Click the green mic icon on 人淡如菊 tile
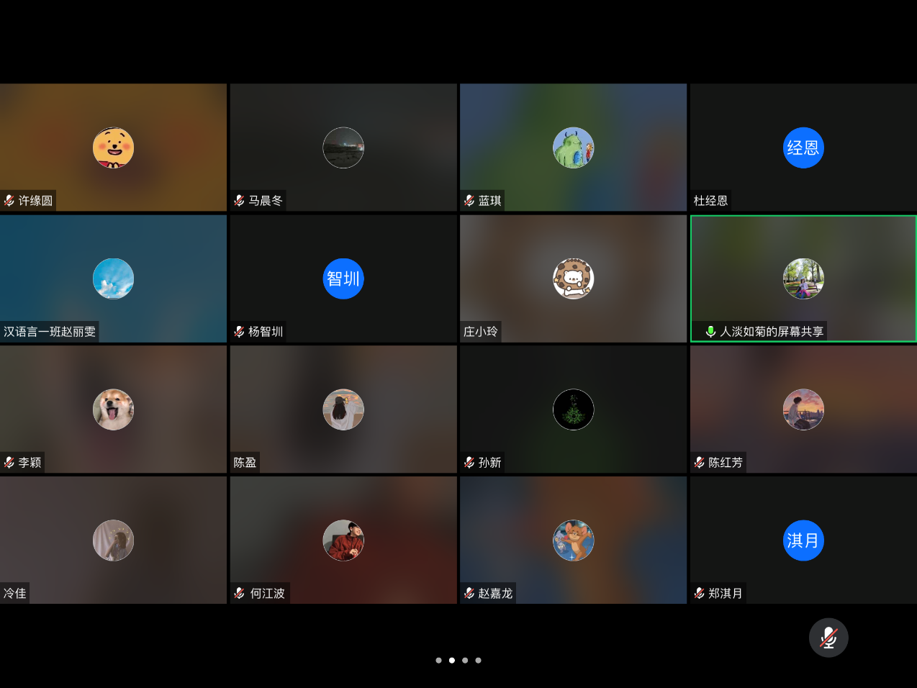Viewport: 917px width, 688px height. (710, 332)
